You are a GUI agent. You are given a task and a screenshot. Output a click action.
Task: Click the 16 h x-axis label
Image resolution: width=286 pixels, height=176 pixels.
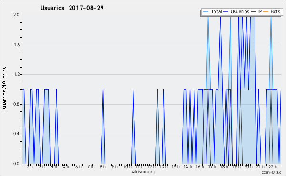click(x=200, y=167)
